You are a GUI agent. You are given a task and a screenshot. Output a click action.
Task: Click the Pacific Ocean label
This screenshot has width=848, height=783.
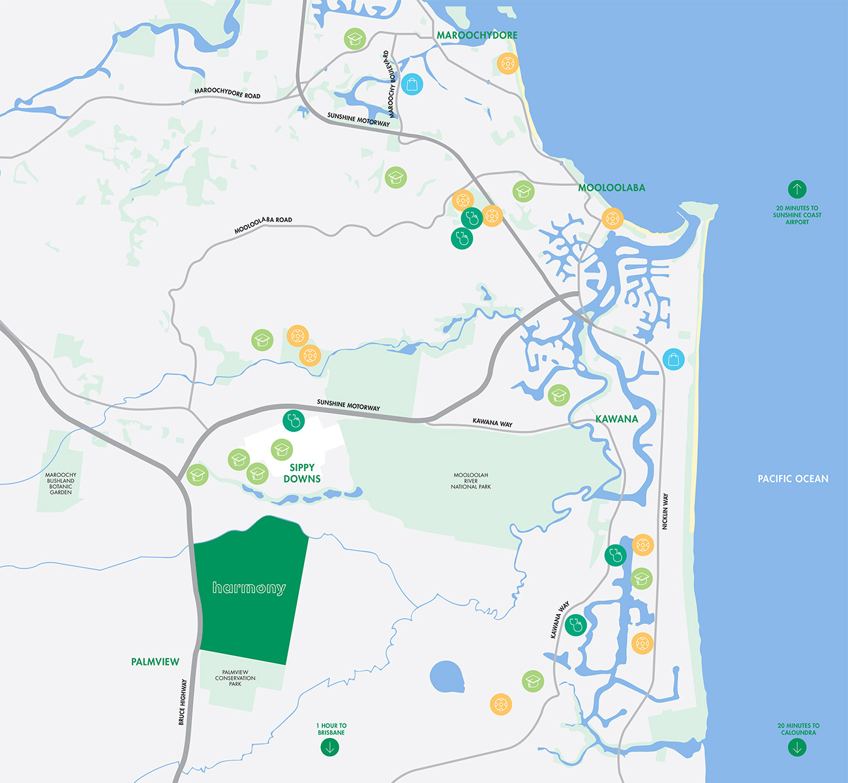(x=793, y=479)
